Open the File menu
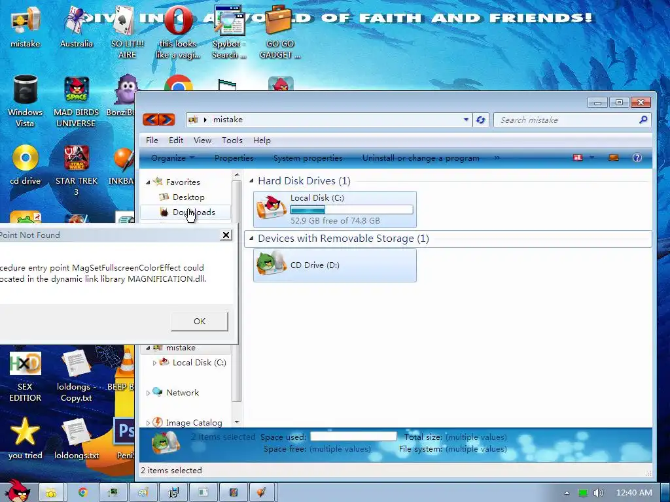This screenshot has width=670, height=502. pos(152,141)
